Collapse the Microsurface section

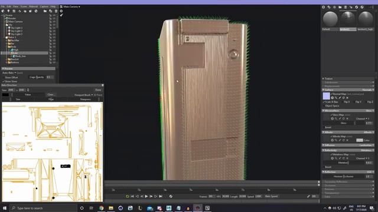pos(324,111)
